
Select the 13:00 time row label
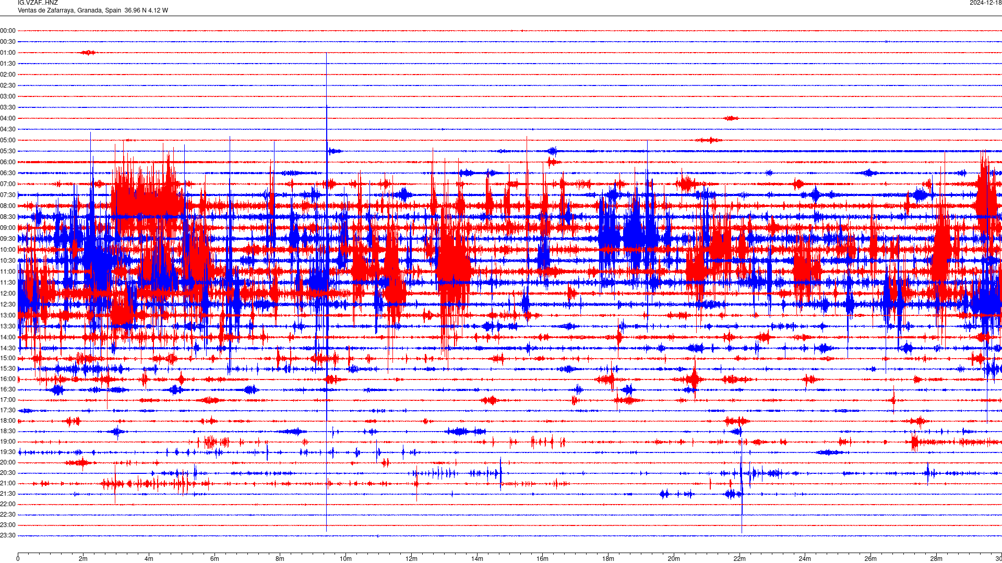click(8, 315)
